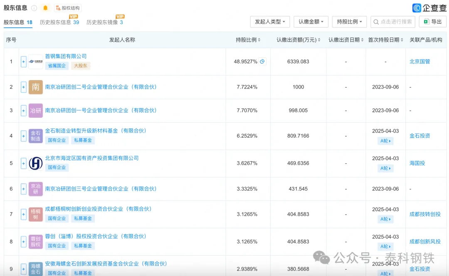Click the info icon beside 股东信息 title
This screenshot has width=449, height=276.
[x=34, y=8]
